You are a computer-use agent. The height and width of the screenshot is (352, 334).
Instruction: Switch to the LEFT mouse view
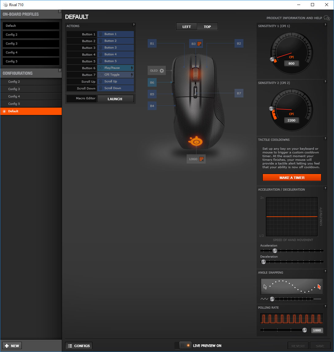pyautogui.click(x=187, y=27)
